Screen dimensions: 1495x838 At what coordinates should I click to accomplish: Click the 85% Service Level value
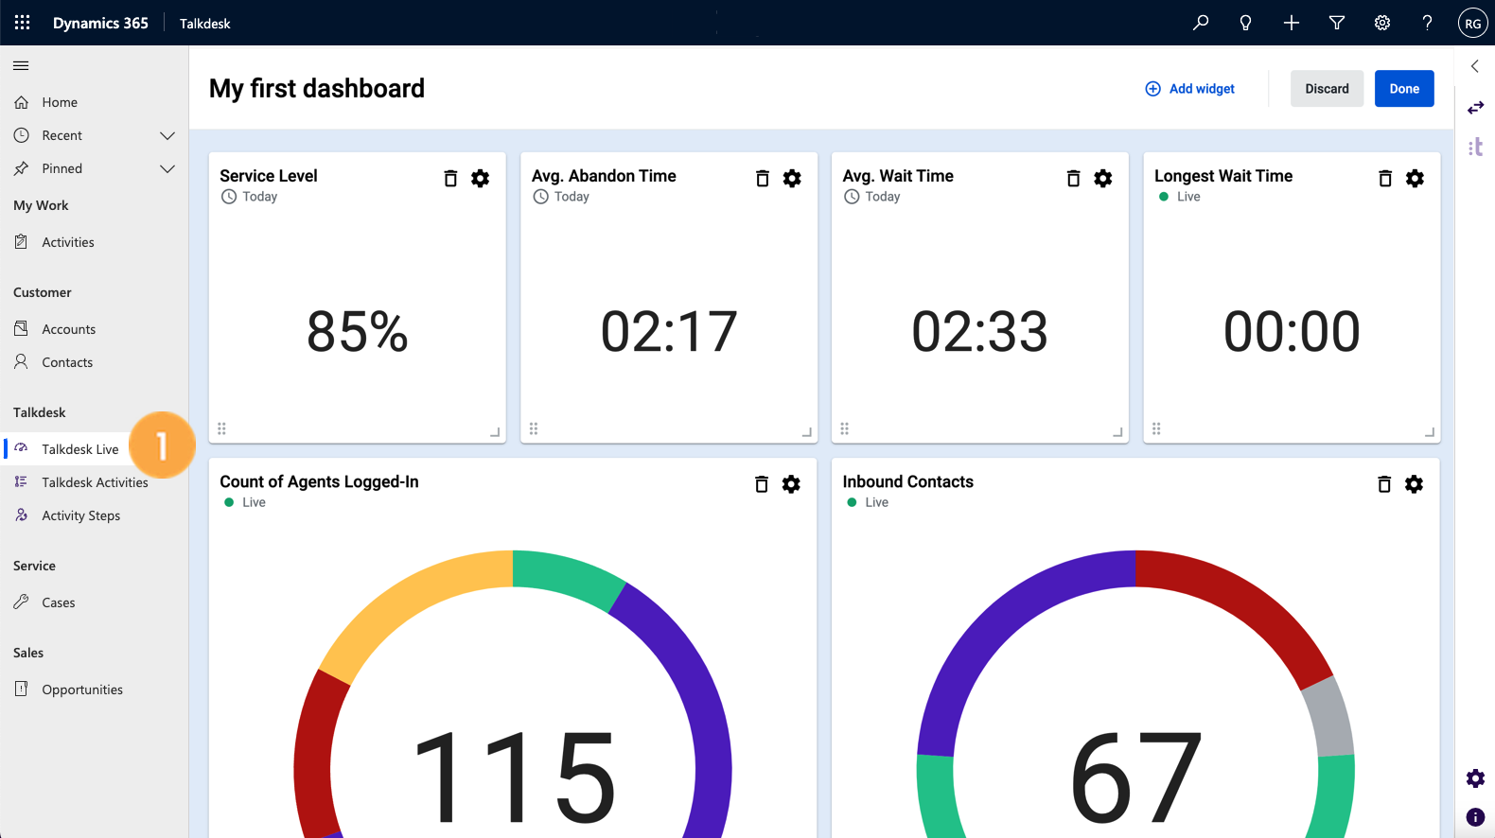pyautogui.click(x=358, y=332)
